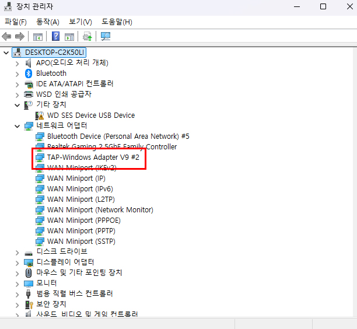The image size is (357, 329).
Task: Click the show/hide console tree icon
Action: (37, 36)
